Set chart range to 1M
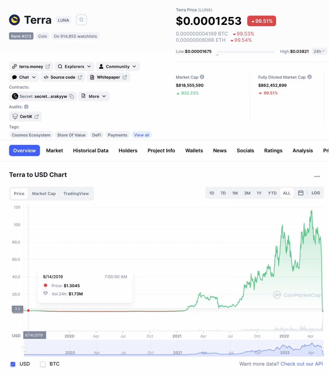Viewport: 329px width, 376px height. click(235, 193)
